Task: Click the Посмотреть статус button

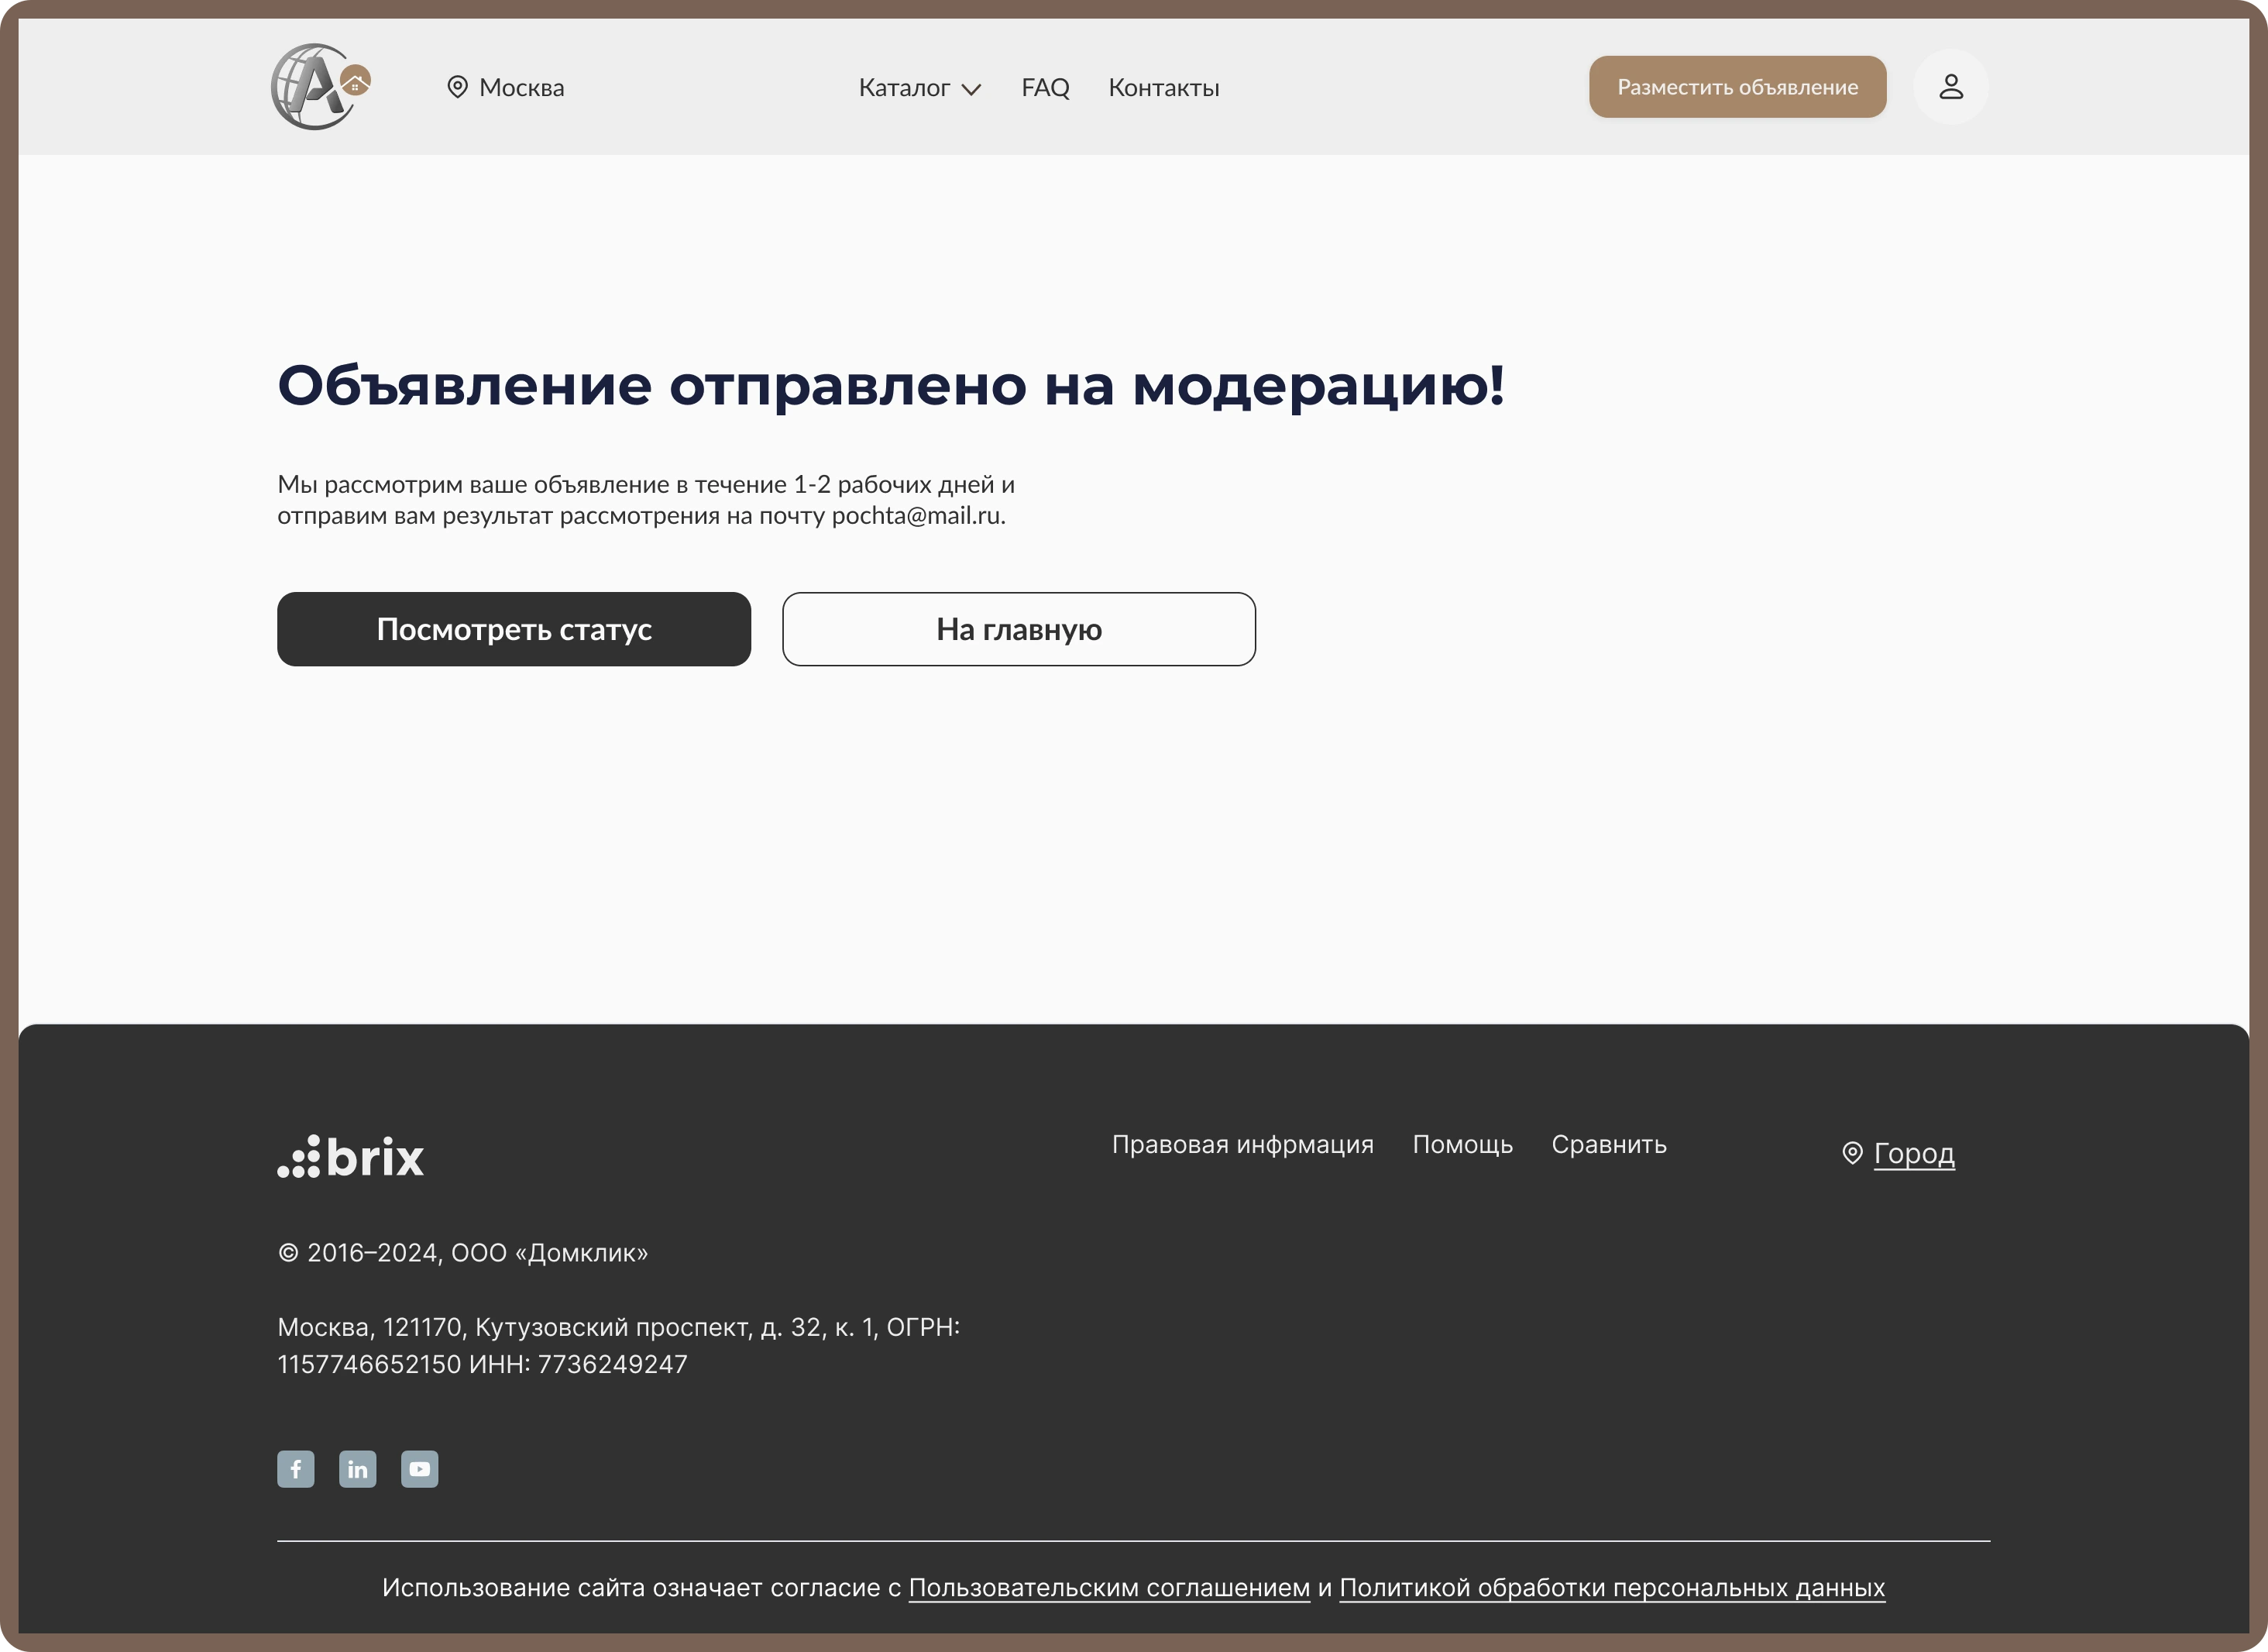Action: [514, 629]
